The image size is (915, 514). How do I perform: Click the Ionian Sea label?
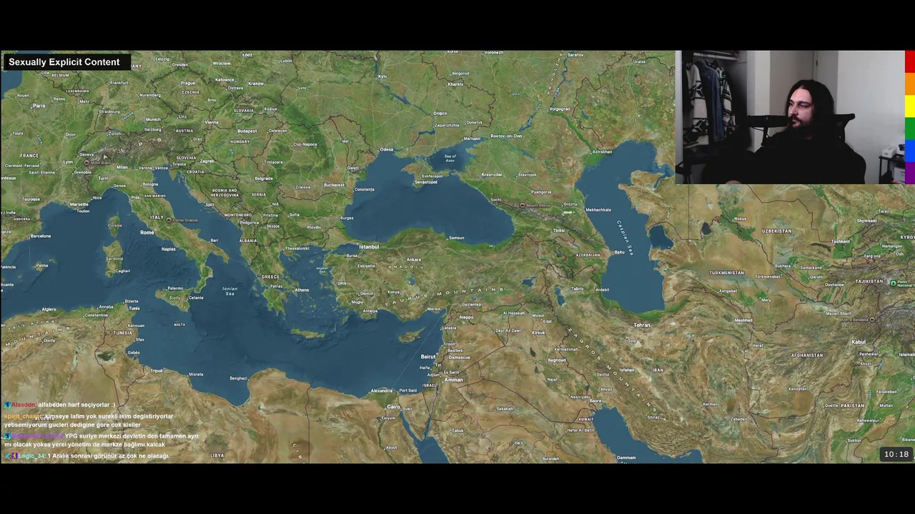click(230, 290)
